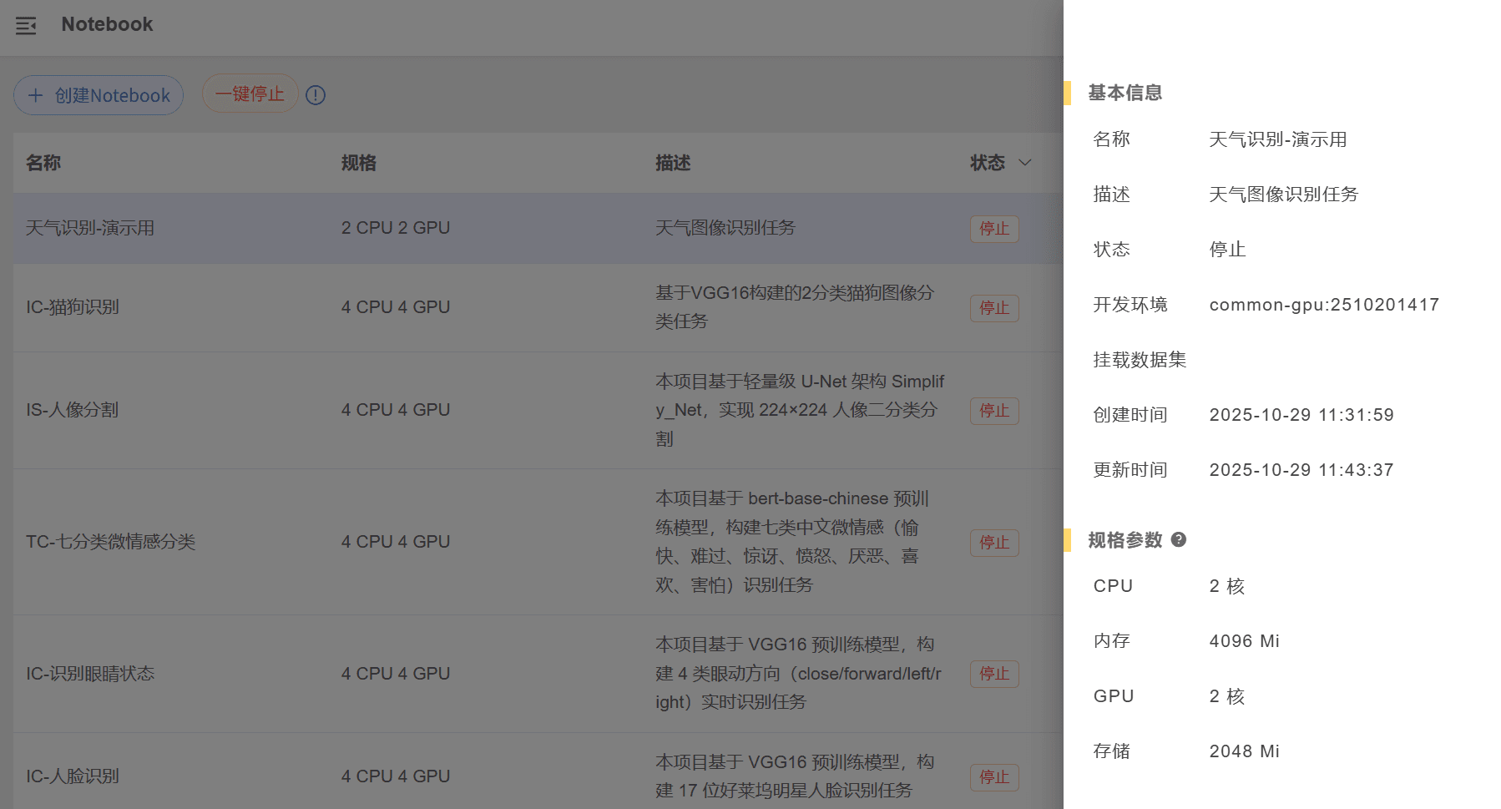The width and height of the screenshot is (1501, 809).
Task: Select the 天气识别-演示用 notebook row
Action: click(x=90, y=228)
